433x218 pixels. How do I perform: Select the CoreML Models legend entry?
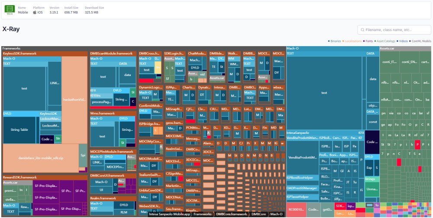[420, 41]
